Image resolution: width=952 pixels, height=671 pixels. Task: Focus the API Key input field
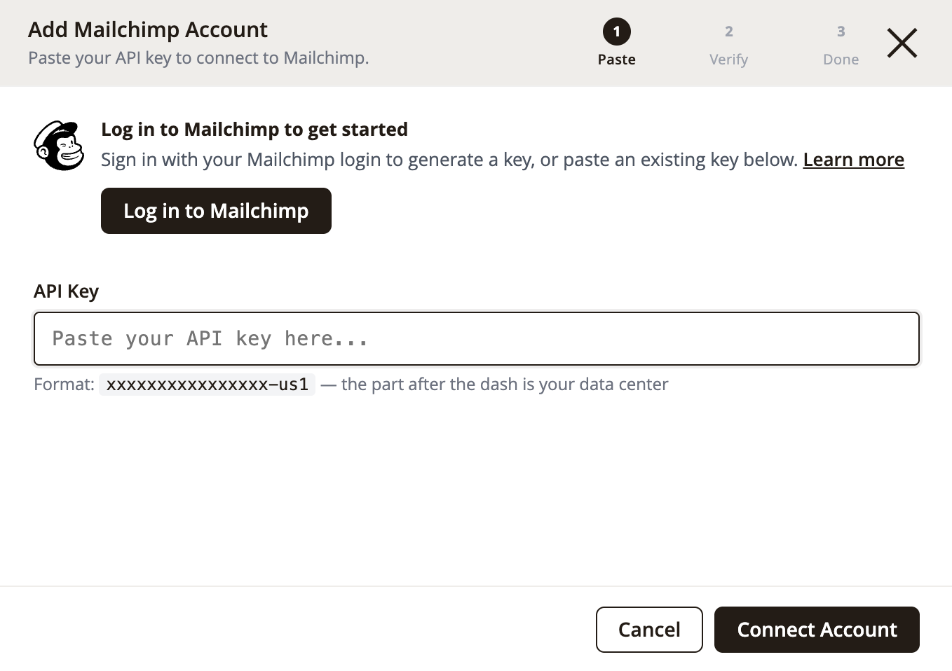pos(477,339)
